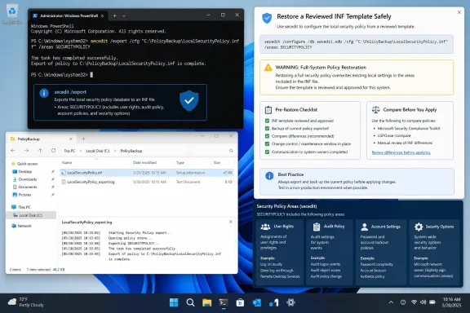Open taskbar Search

[x=190, y=302]
